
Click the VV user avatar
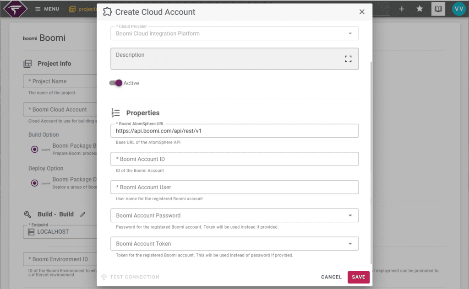click(458, 9)
